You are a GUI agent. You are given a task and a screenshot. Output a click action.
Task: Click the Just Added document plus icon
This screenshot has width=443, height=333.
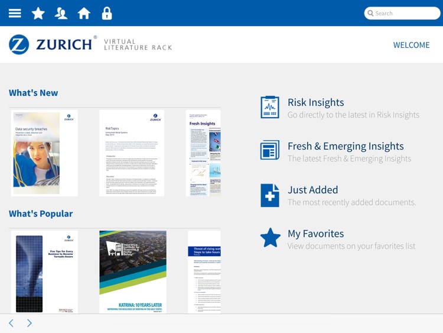[x=270, y=195]
